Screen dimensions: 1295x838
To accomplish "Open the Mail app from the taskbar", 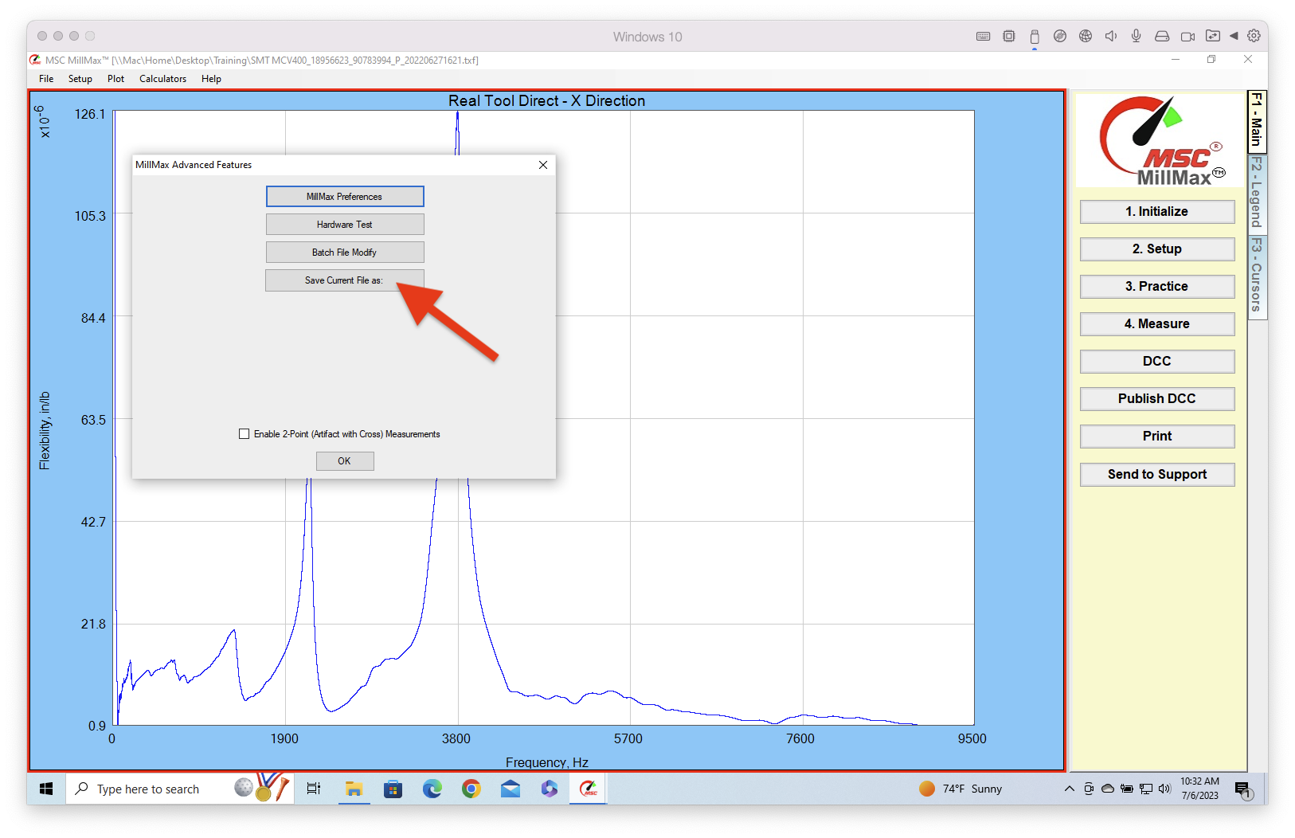I will coord(511,789).
